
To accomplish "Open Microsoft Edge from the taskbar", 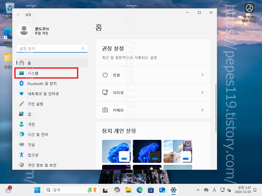I will (x=140, y=190).
